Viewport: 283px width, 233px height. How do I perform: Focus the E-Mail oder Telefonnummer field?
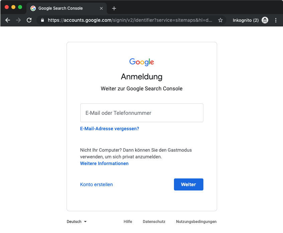[x=141, y=113]
